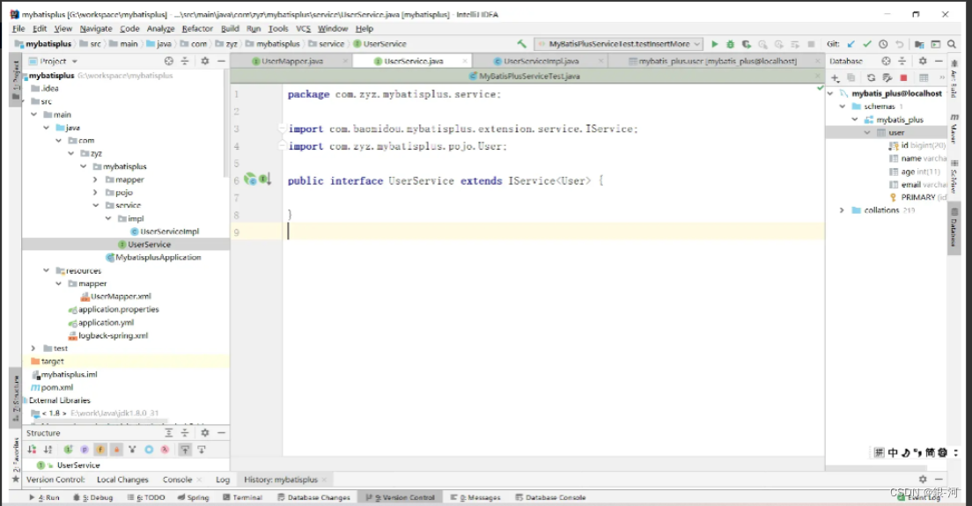Toggle show non-public members lock filter

point(116,450)
